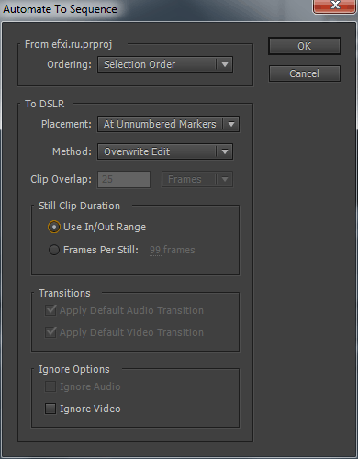
Task: Open the Placement dropdown showing At Unnumbered Markers
Action: point(168,124)
